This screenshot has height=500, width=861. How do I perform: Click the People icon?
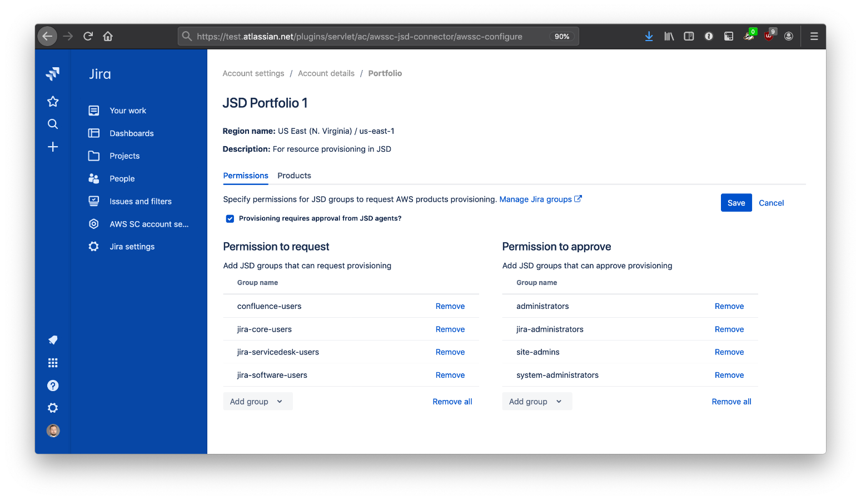(x=94, y=178)
